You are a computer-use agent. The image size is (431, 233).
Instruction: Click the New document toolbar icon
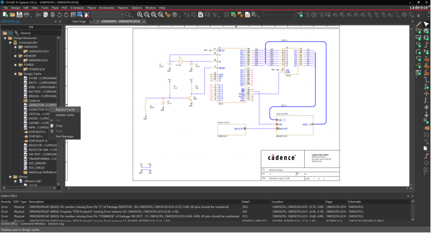pyautogui.click(x=5, y=14)
